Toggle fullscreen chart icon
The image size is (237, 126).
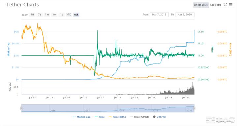[225, 5]
